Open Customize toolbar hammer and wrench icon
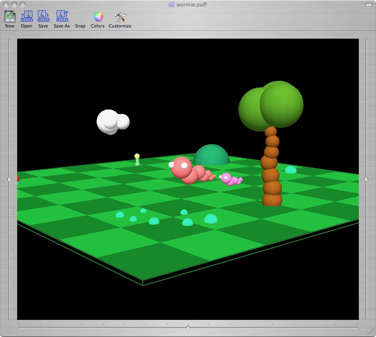Viewport: 376px width, 337px height. tap(120, 16)
